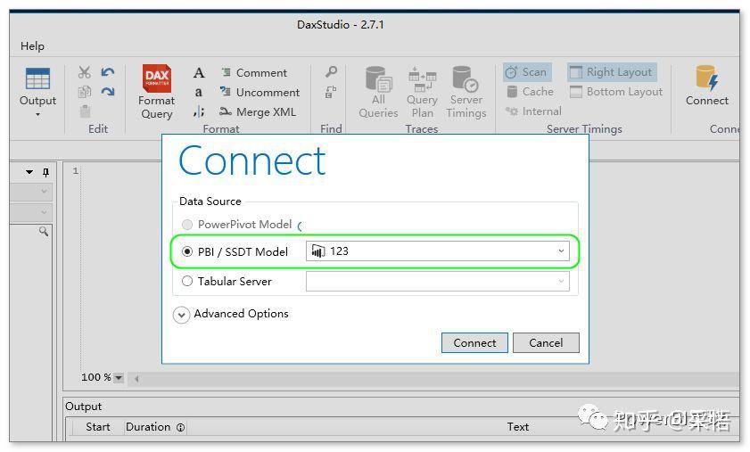
Task: Click the DAX Format Query button
Action: [156, 92]
